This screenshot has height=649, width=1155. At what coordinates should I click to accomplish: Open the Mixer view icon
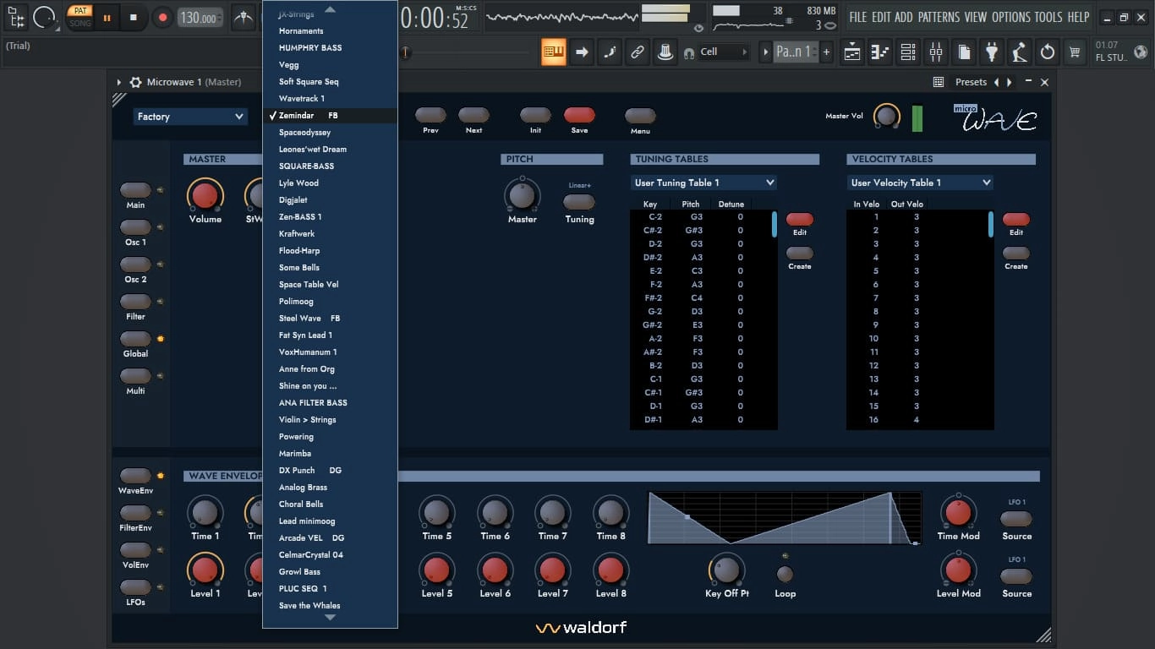(x=935, y=52)
